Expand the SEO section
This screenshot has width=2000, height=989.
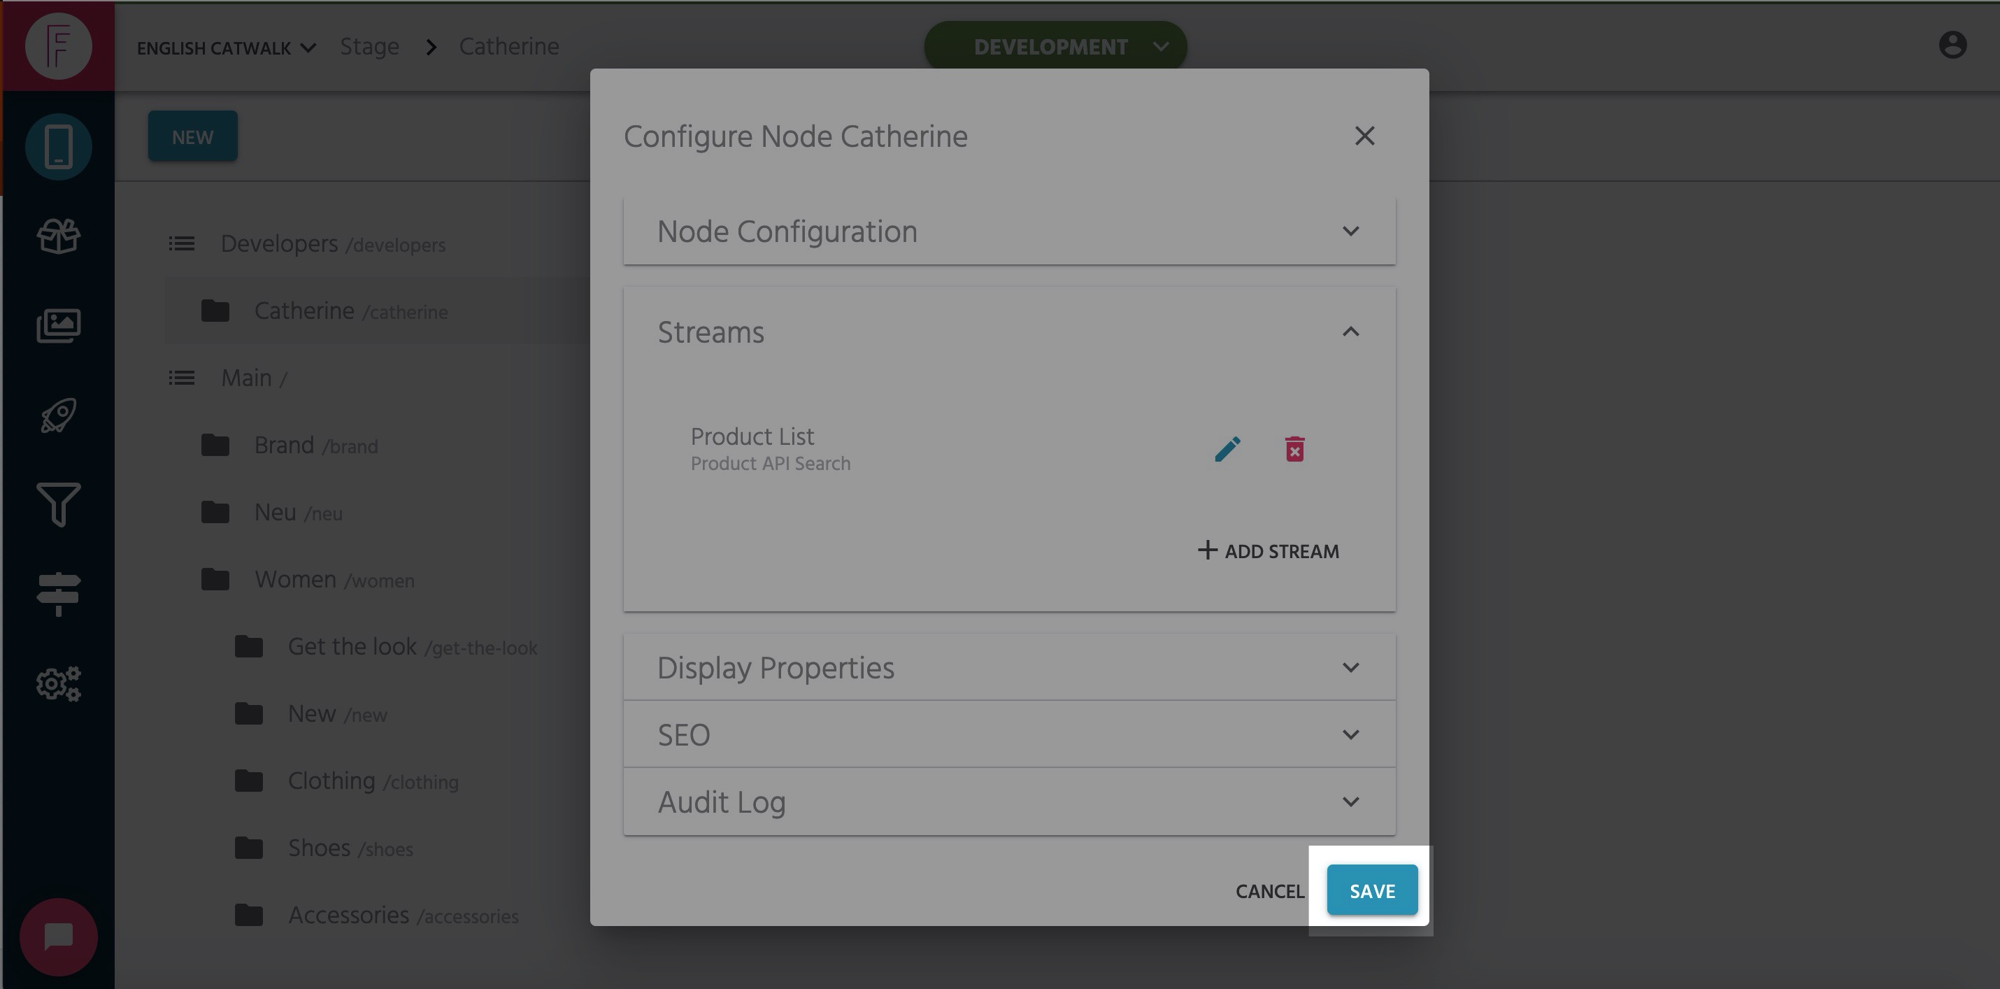(1009, 734)
